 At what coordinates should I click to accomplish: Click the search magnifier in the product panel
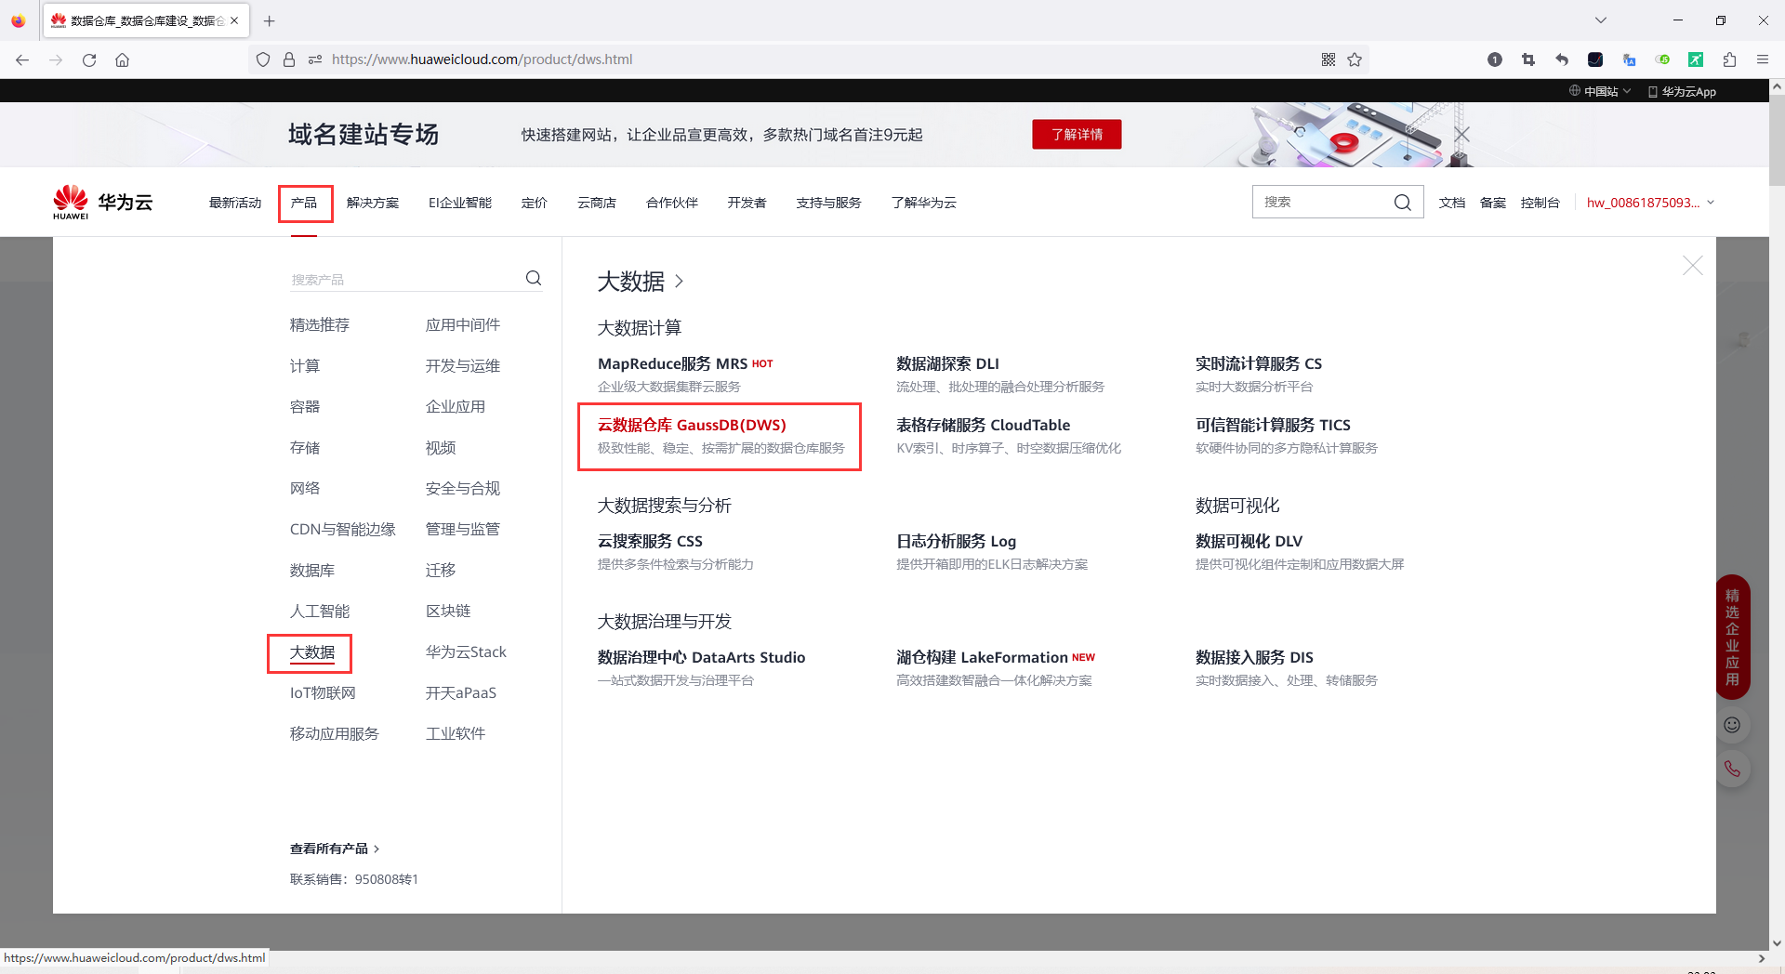pos(533,277)
